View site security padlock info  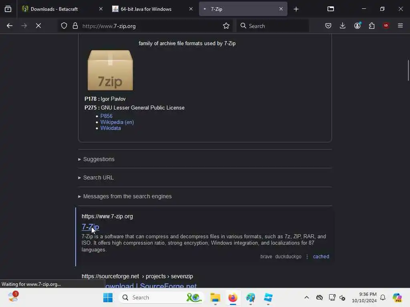point(75,26)
